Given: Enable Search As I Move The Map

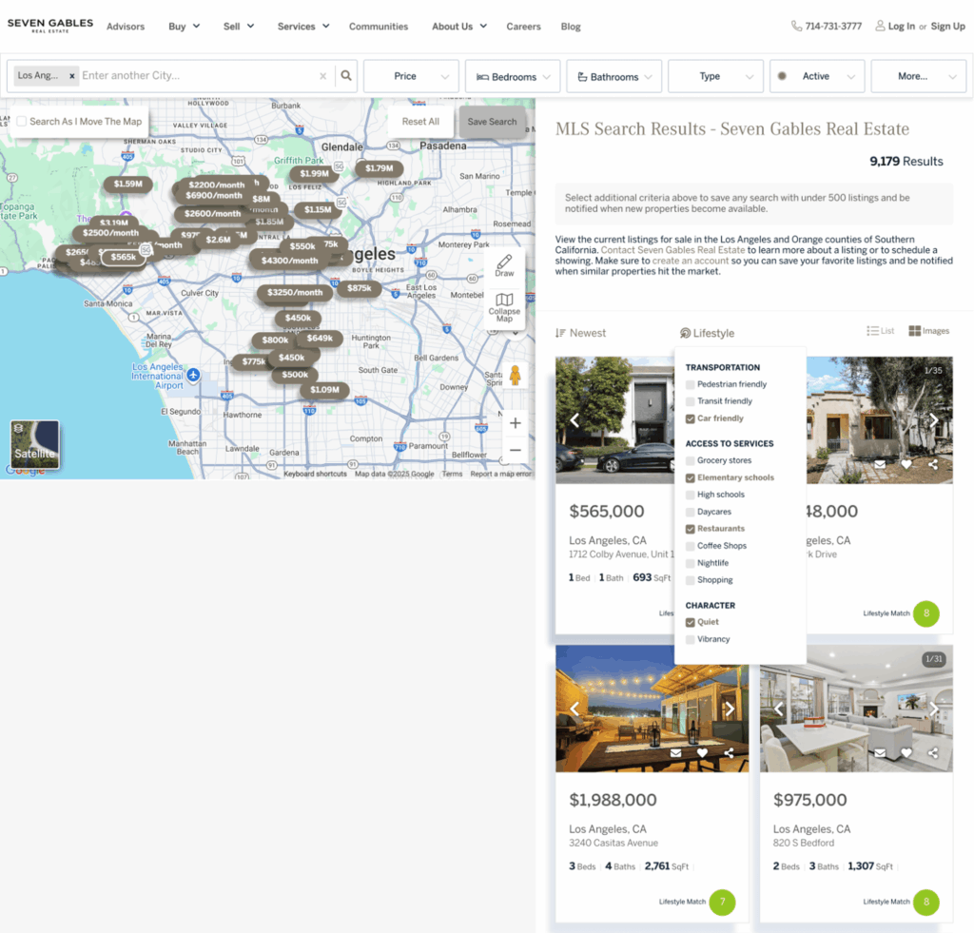Looking at the screenshot, I should click(22, 122).
